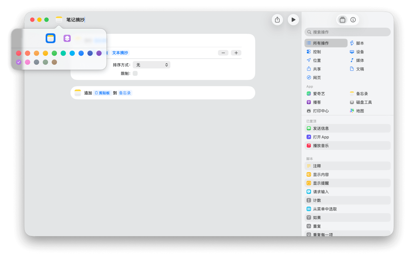This screenshot has height=259, width=411.
Task: Open the 排序方式 dropdown showing 无
Action: (x=152, y=65)
